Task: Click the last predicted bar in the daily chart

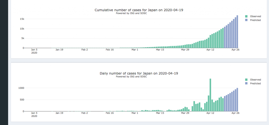Action: pos(237,100)
